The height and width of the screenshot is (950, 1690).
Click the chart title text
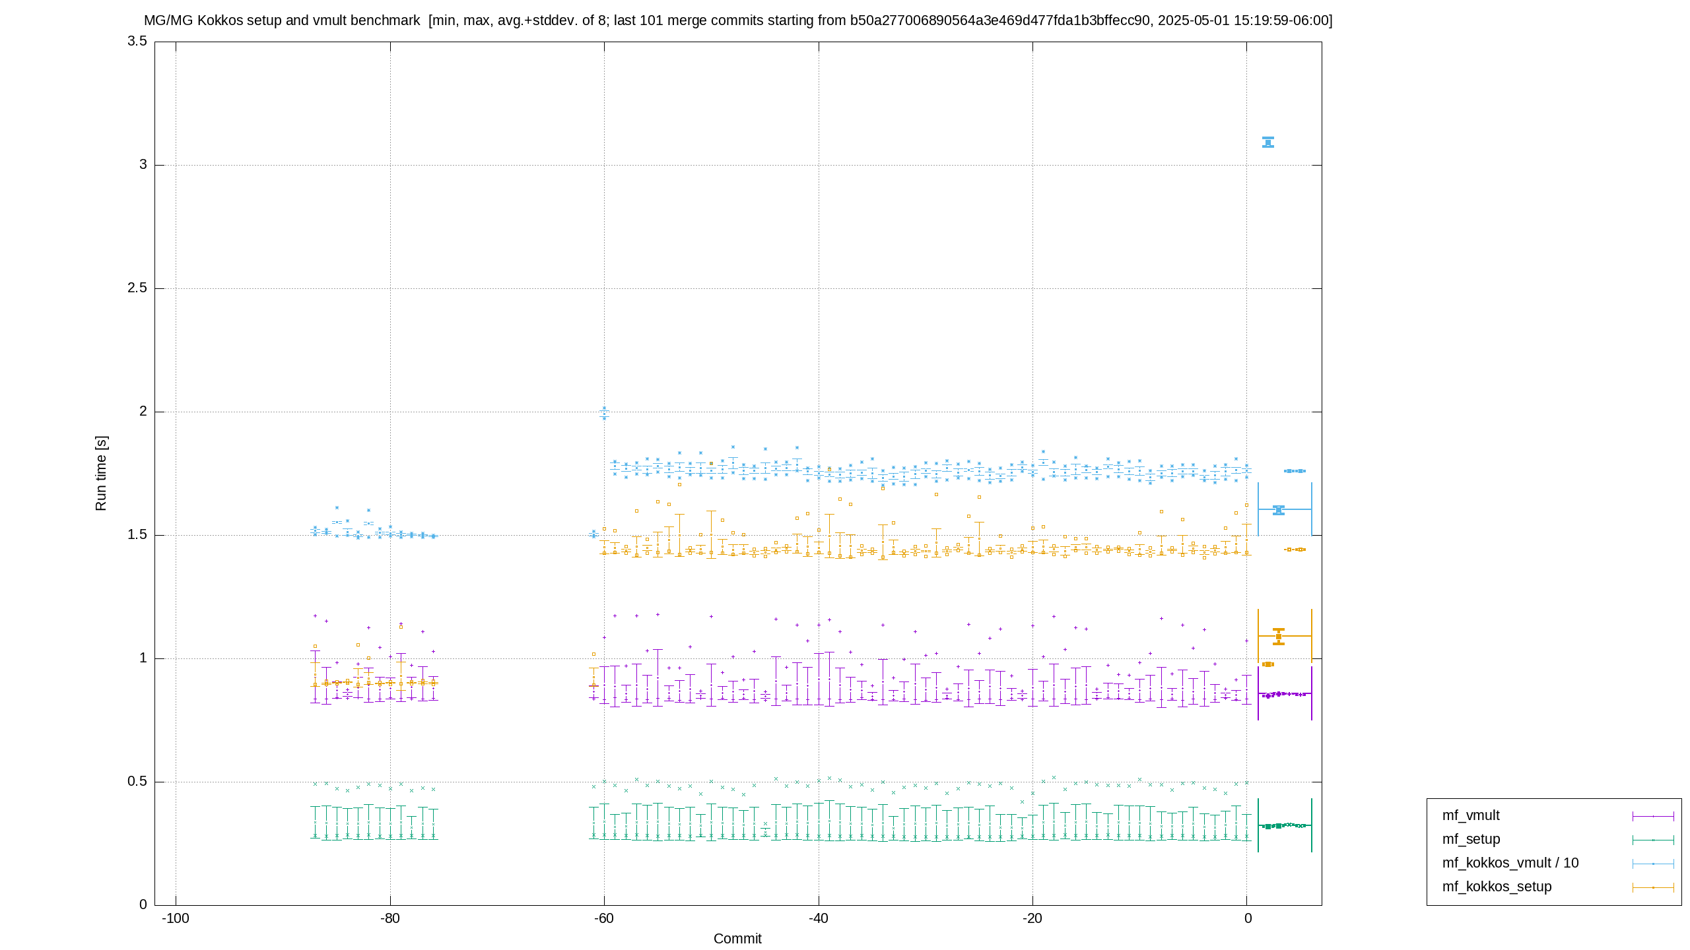coord(738,20)
